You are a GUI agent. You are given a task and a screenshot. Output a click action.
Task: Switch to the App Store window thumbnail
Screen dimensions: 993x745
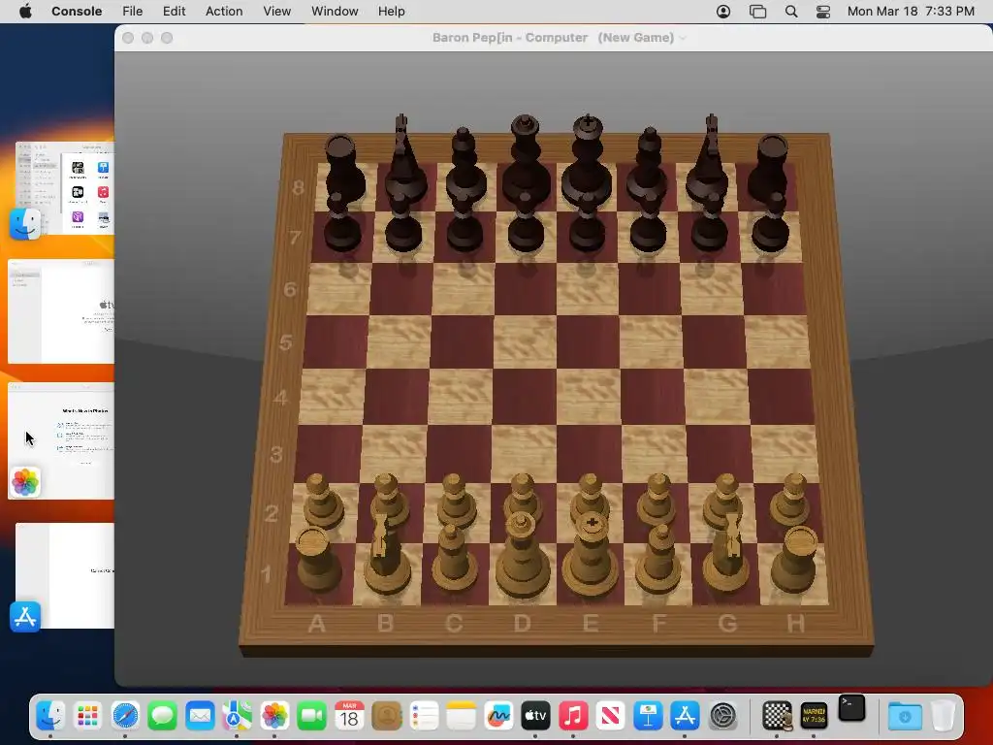click(x=65, y=576)
